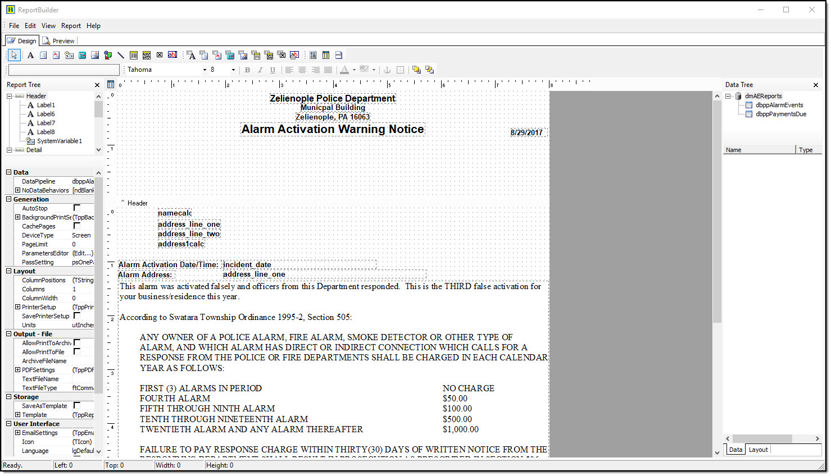Toggle the AutoStop checkbox
The image size is (831, 476).
[x=77, y=208]
